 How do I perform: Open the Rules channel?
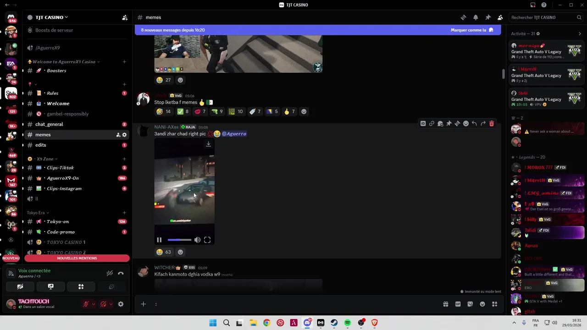(77, 93)
